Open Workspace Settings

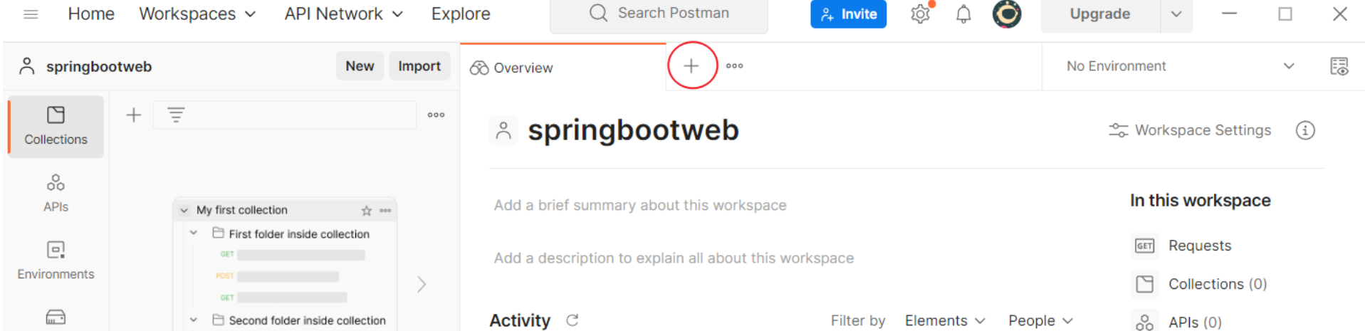point(1190,130)
